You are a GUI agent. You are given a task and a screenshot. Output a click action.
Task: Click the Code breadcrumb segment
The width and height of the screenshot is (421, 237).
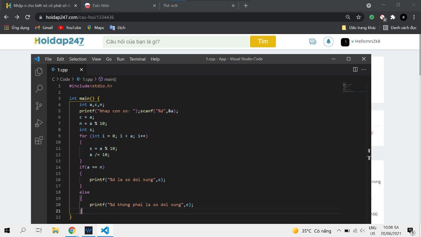[65, 79]
